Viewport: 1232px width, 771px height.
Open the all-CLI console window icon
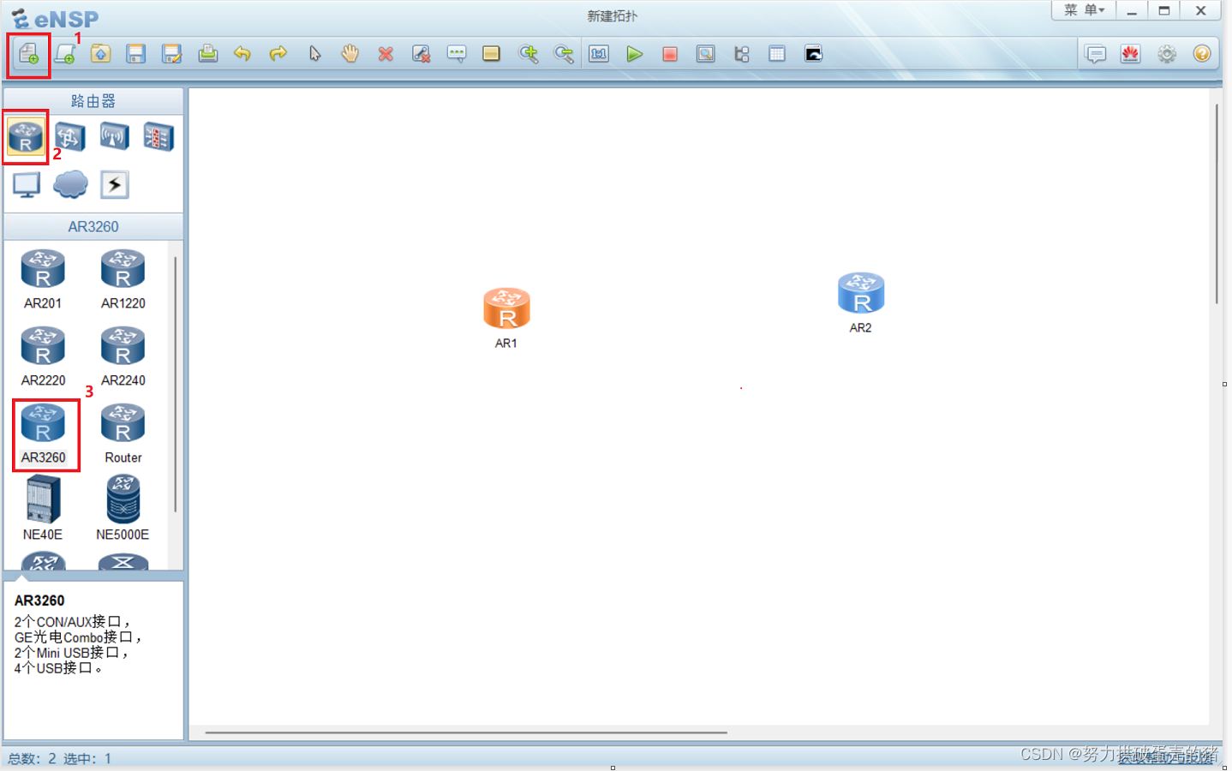pyautogui.click(x=813, y=54)
